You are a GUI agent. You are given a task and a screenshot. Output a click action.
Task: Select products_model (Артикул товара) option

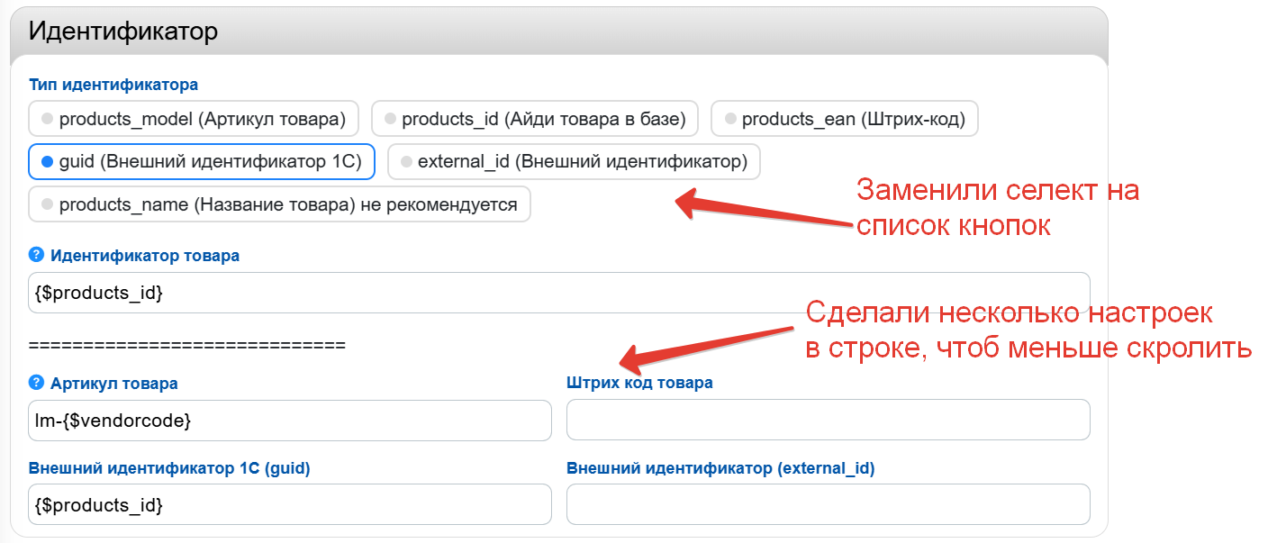click(x=194, y=119)
